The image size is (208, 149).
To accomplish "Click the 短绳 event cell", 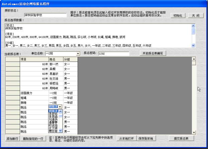I will (x=34, y=98).
